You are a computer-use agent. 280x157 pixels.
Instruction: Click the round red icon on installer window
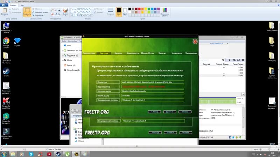[x=195, y=42]
